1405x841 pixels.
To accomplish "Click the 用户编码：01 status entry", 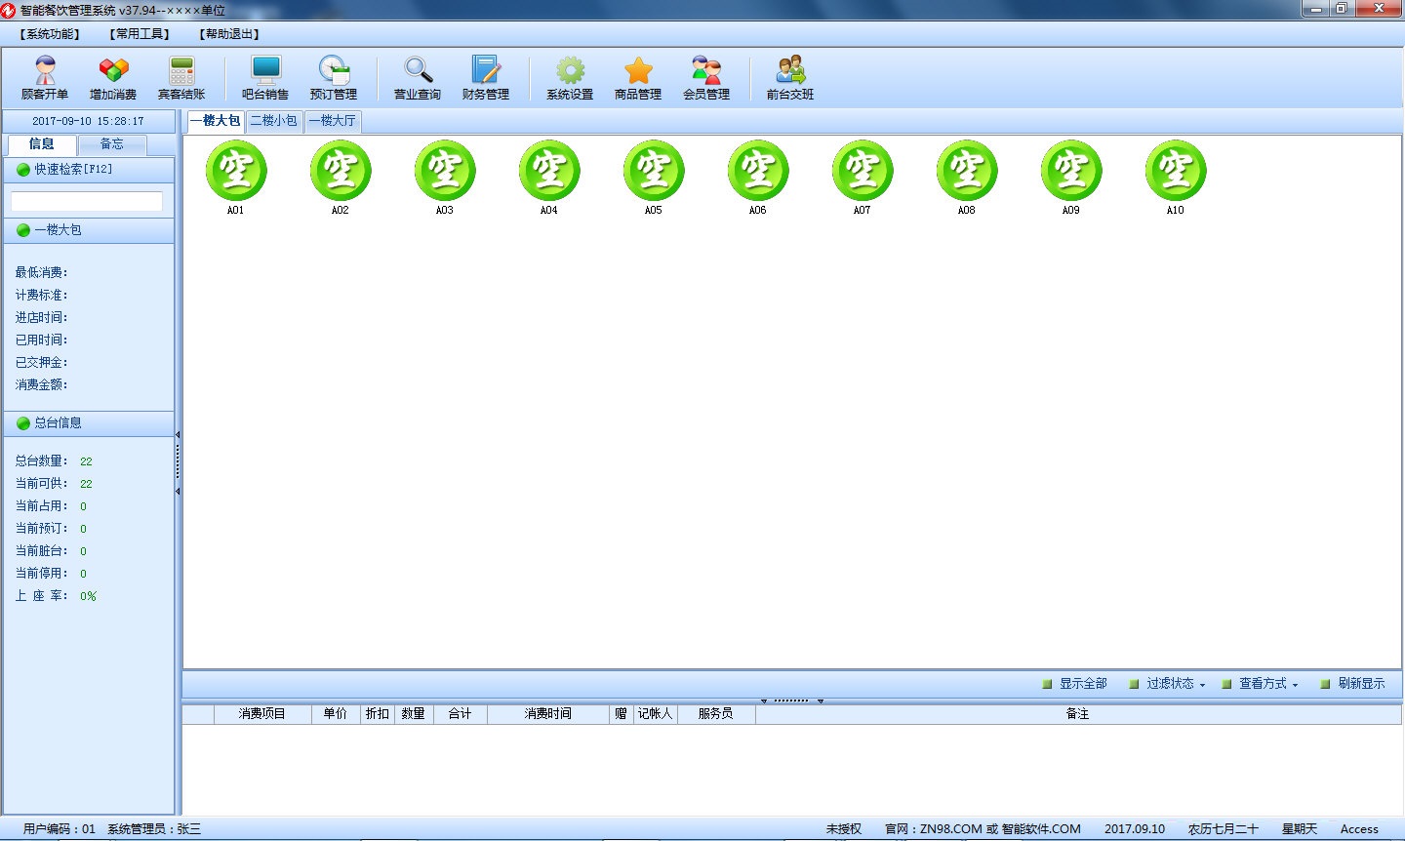I will coord(60,829).
